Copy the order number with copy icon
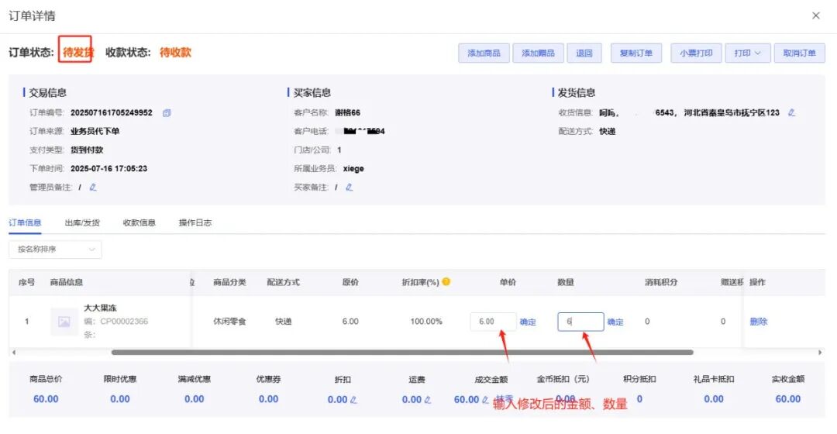 167,112
